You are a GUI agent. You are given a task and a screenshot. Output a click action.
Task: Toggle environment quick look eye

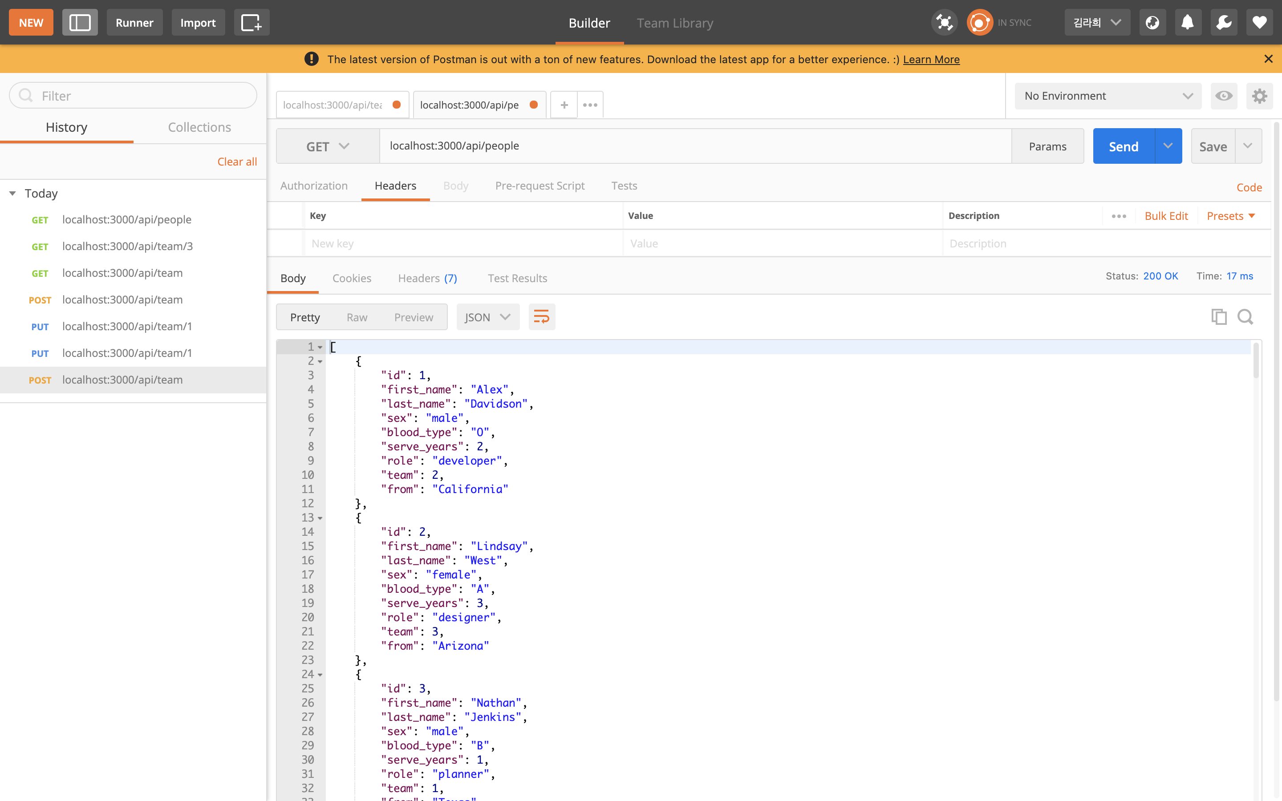(1224, 96)
